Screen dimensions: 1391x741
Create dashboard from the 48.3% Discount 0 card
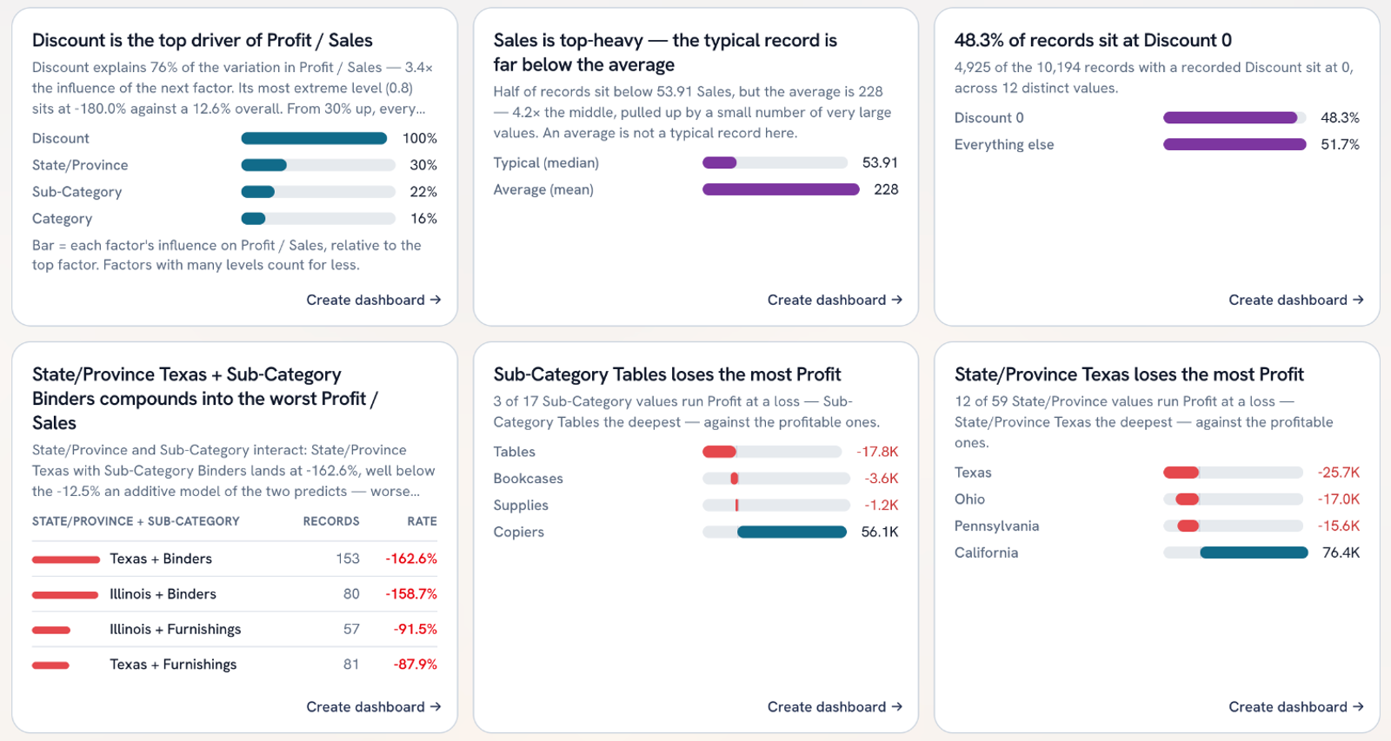[1295, 300]
